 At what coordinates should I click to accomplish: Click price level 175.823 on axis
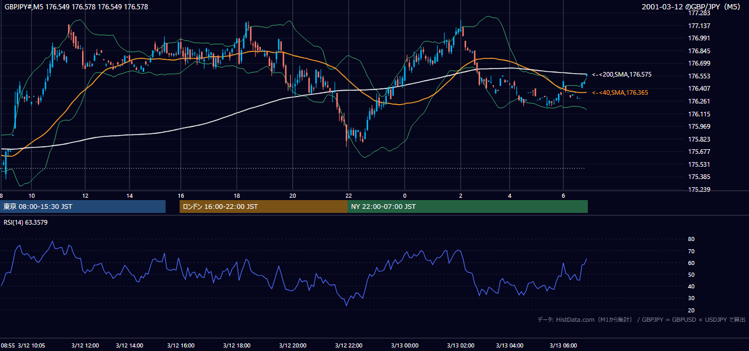click(699, 139)
